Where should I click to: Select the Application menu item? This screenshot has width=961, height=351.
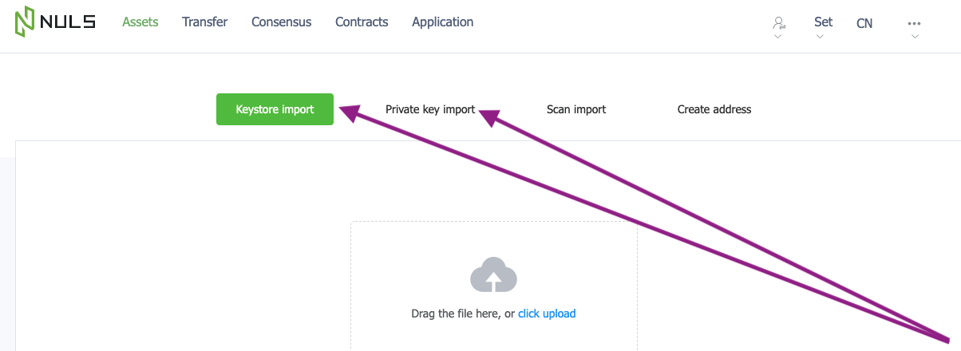442,22
